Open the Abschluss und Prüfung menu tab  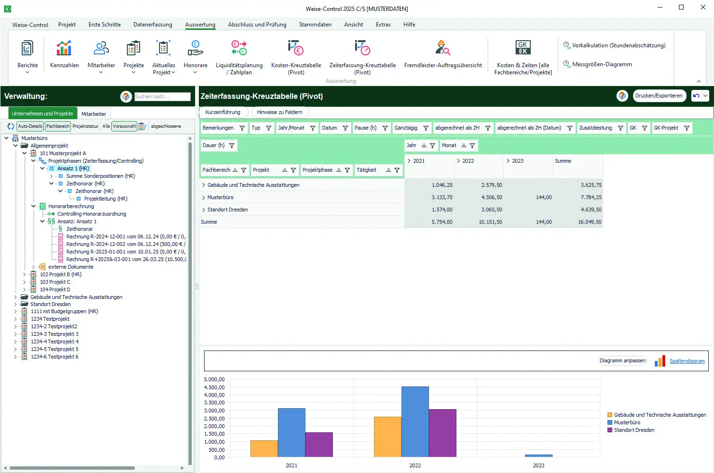pos(257,25)
